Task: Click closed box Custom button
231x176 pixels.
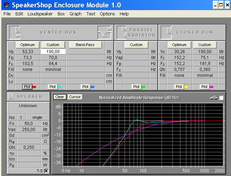Action: 204,45
